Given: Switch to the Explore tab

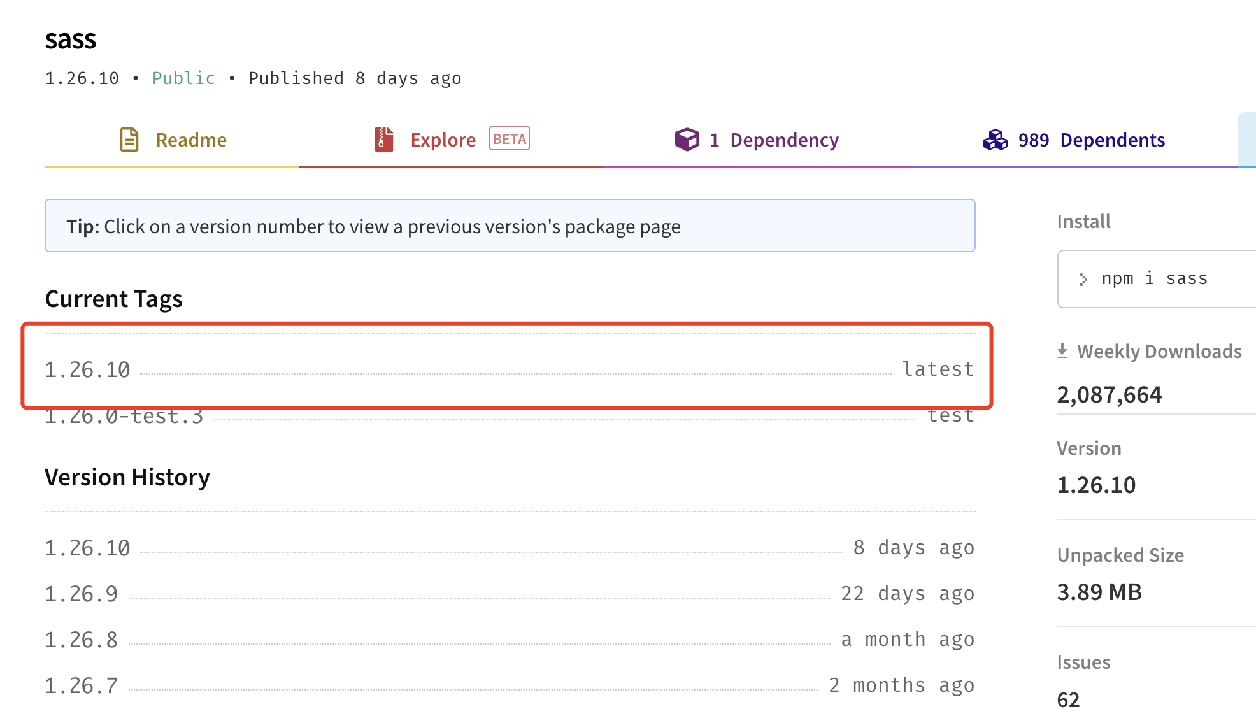Looking at the screenshot, I should click(443, 140).
